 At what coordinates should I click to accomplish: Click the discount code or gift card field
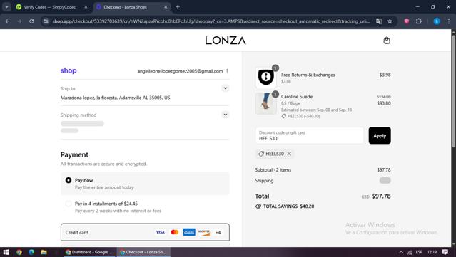tap(310, 135)
